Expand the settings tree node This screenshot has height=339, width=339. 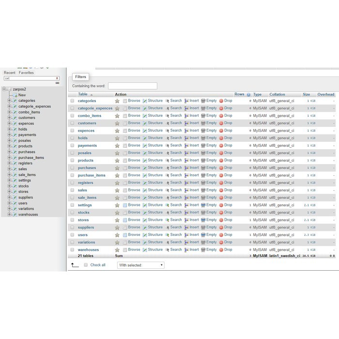pos(9,180)
